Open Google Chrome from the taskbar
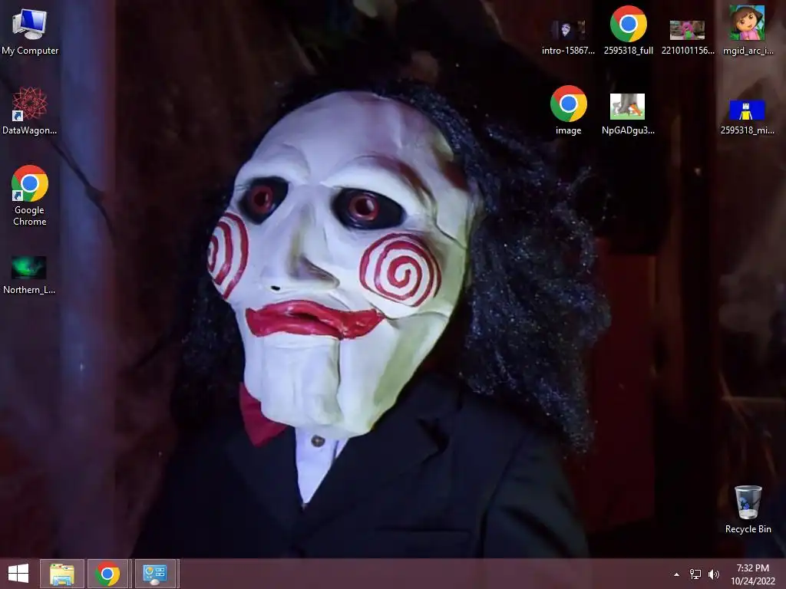This screenshot has width=786, height=589. (107, 574)
